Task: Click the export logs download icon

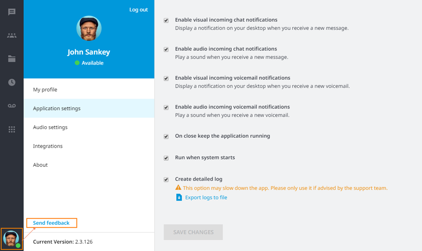Action: click(179, 198)
